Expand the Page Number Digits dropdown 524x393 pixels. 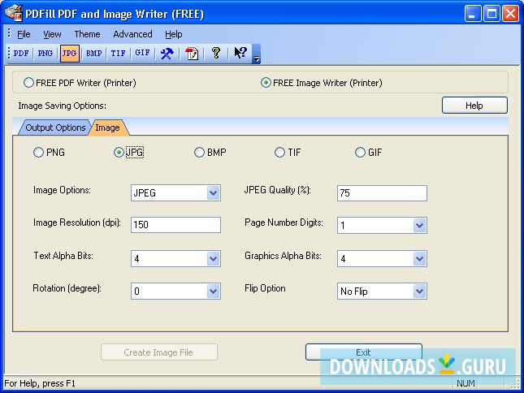tap(419, 226)
